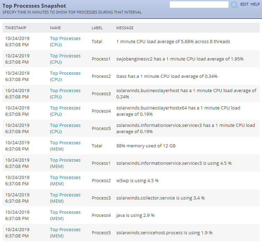Focus the minutes interval input field
This screenshot has width=262, height=244.
pyautogui.click(x=199, y=5)
